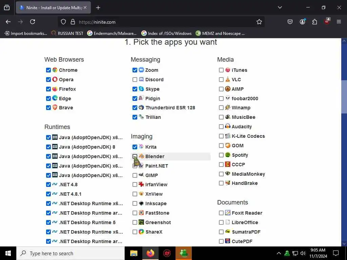Open the list all tabs dropdown
347x260 pixels.
click(280, 7)
